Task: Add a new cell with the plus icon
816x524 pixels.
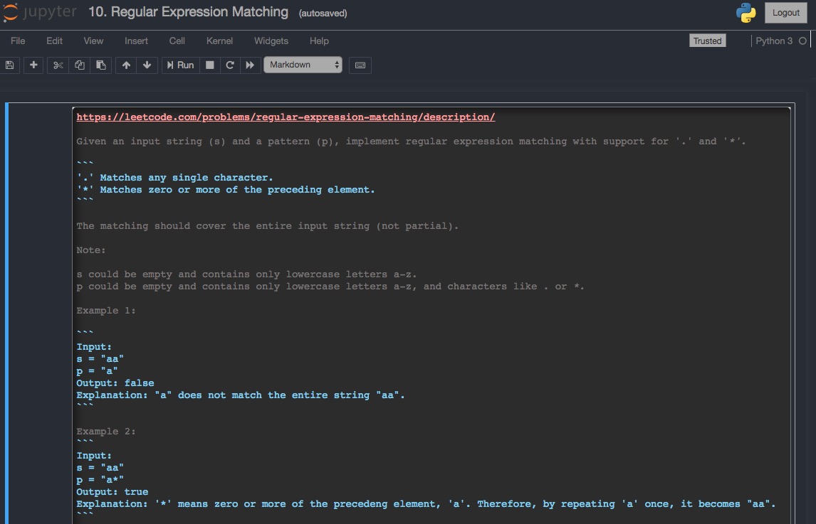Action: pos(33,65)
